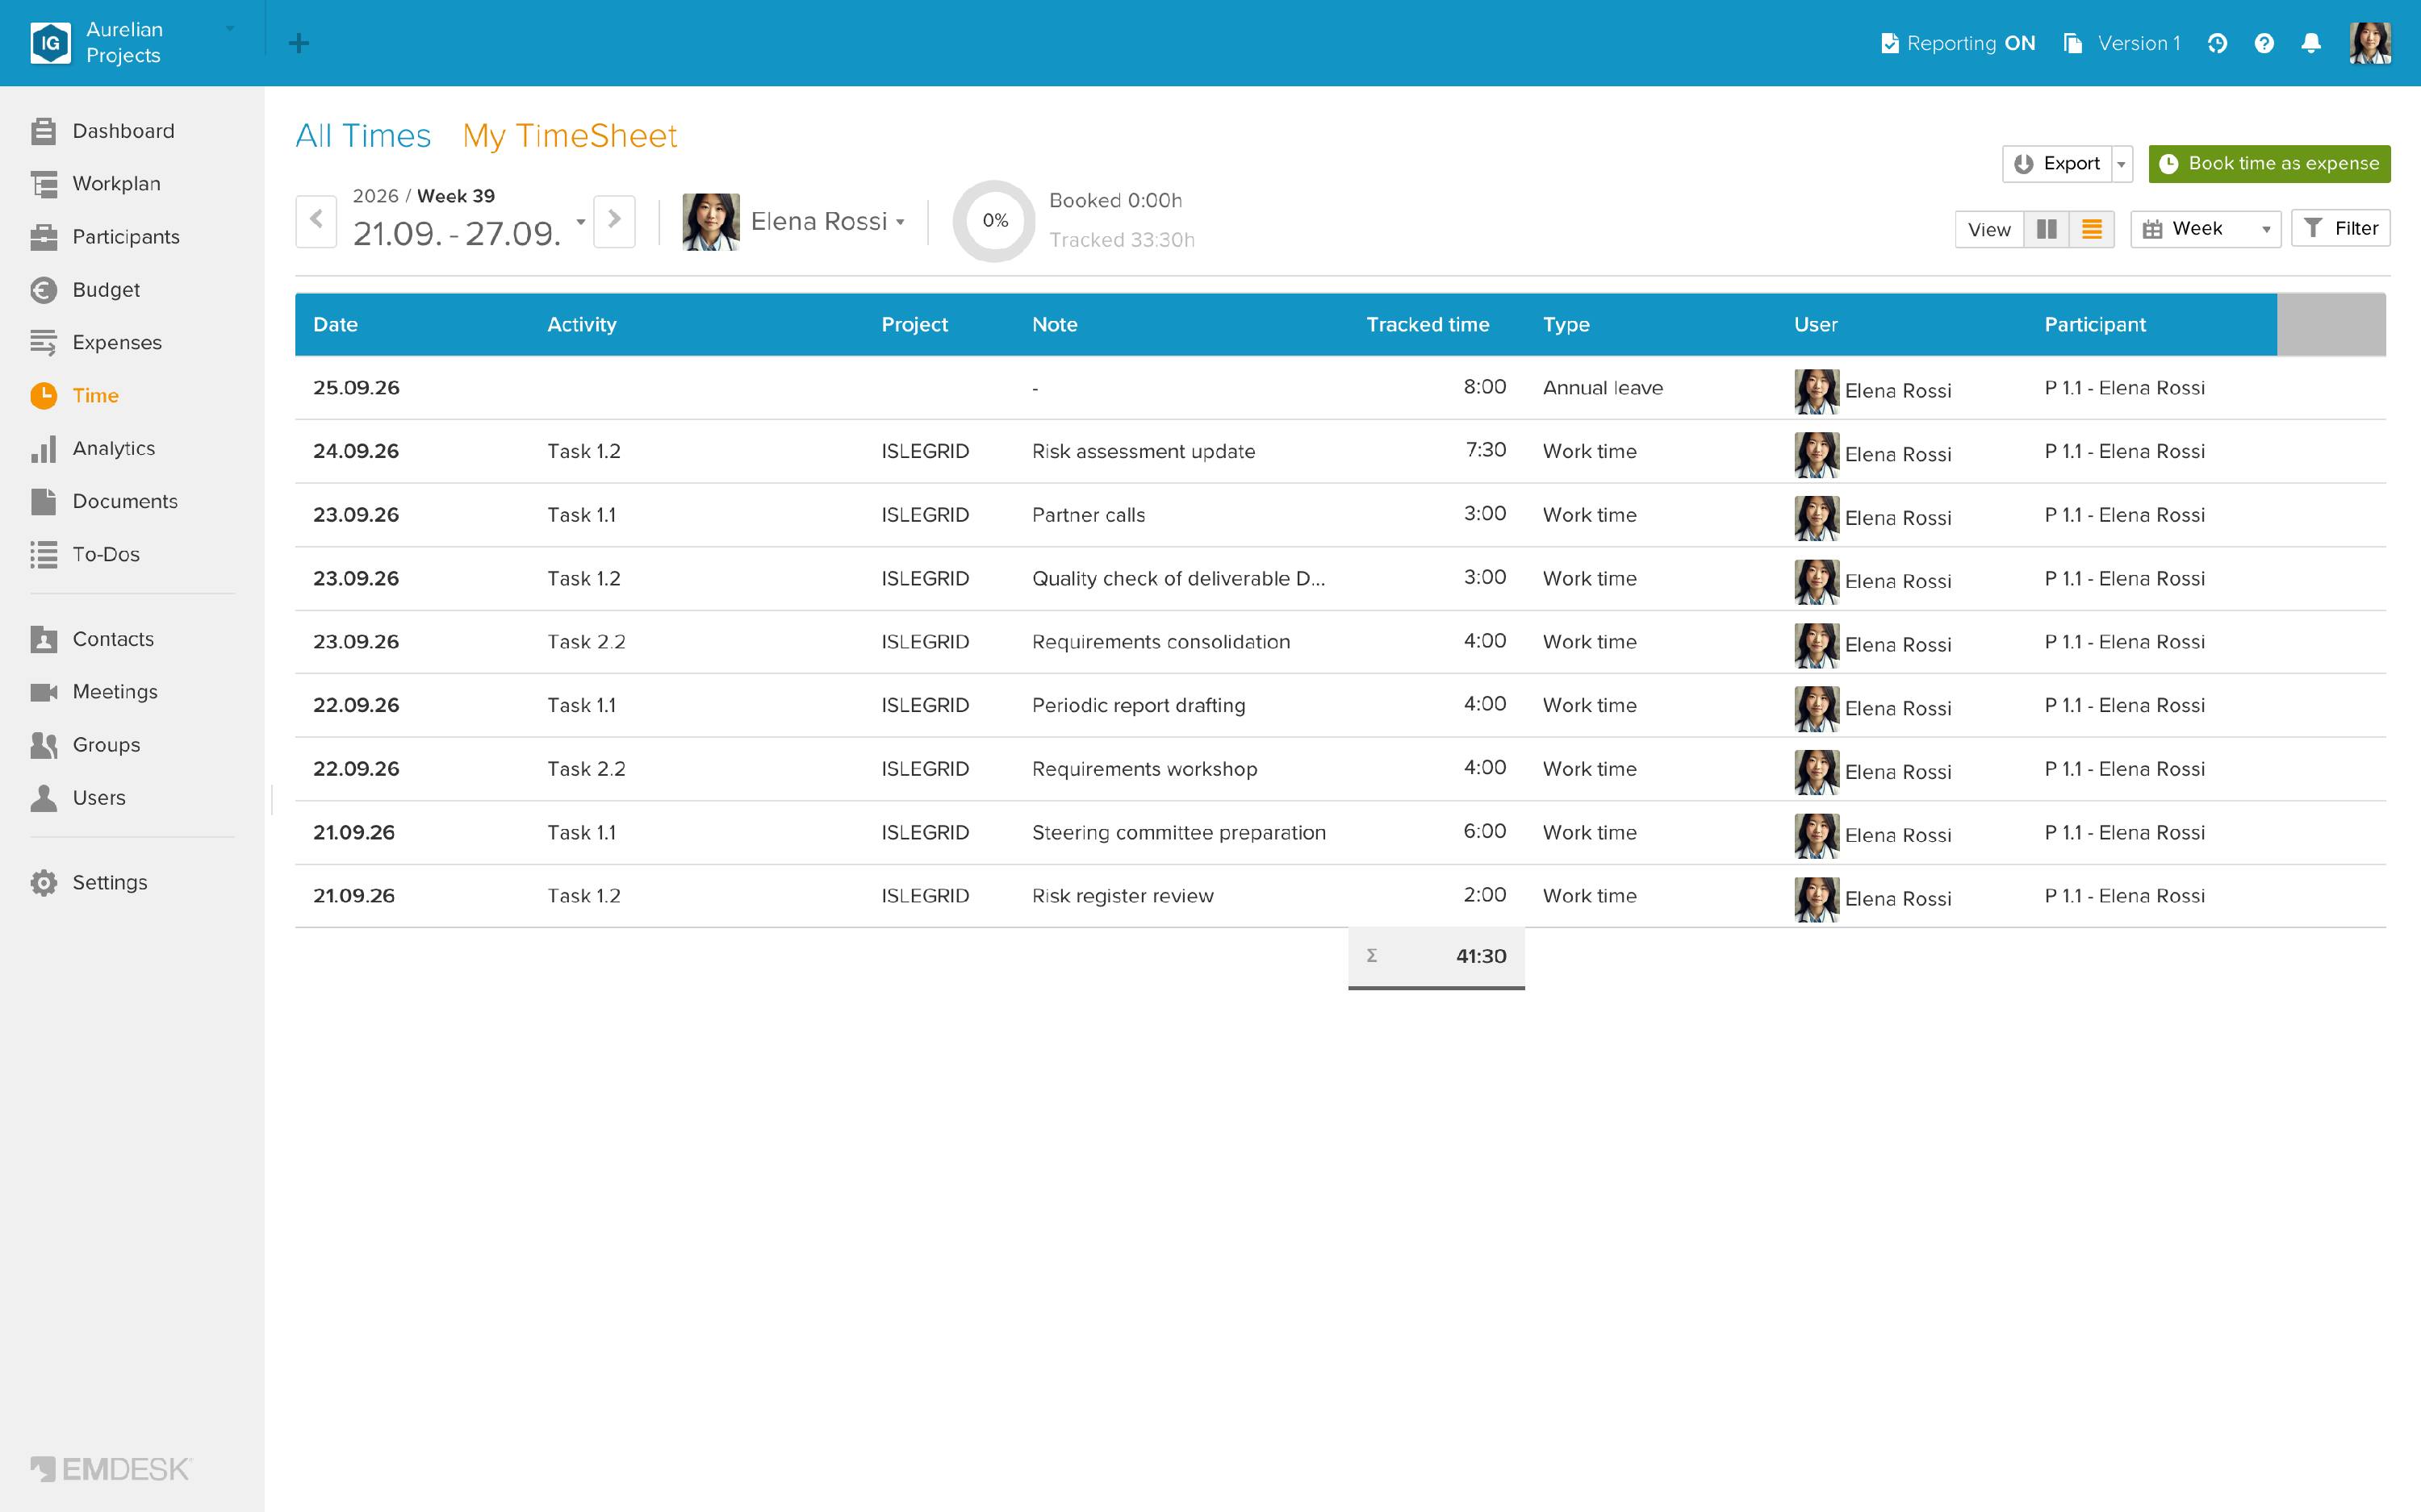Sort by Date column header
This screenshot has width=2421, height=1512.
pyautogui.click(x=335, y=324)
